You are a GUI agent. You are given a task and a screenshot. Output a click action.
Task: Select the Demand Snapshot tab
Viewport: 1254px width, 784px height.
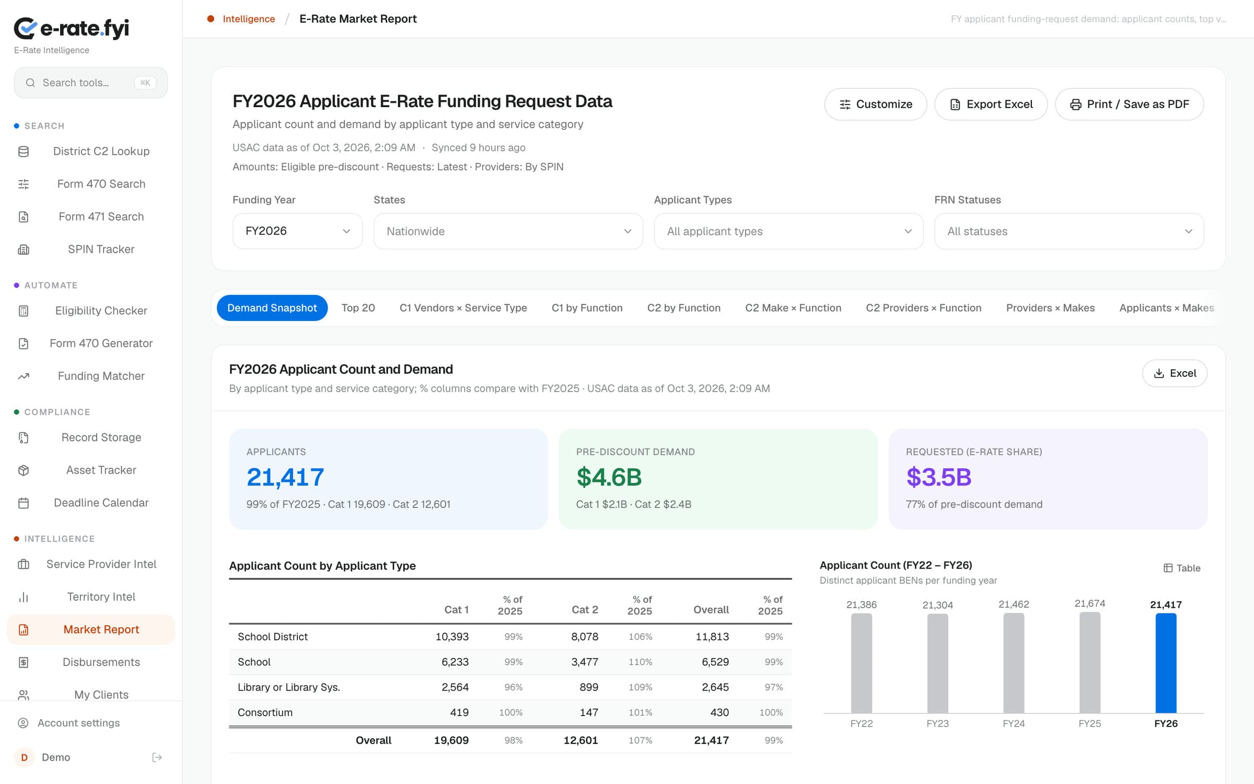[x=272, y=308]
